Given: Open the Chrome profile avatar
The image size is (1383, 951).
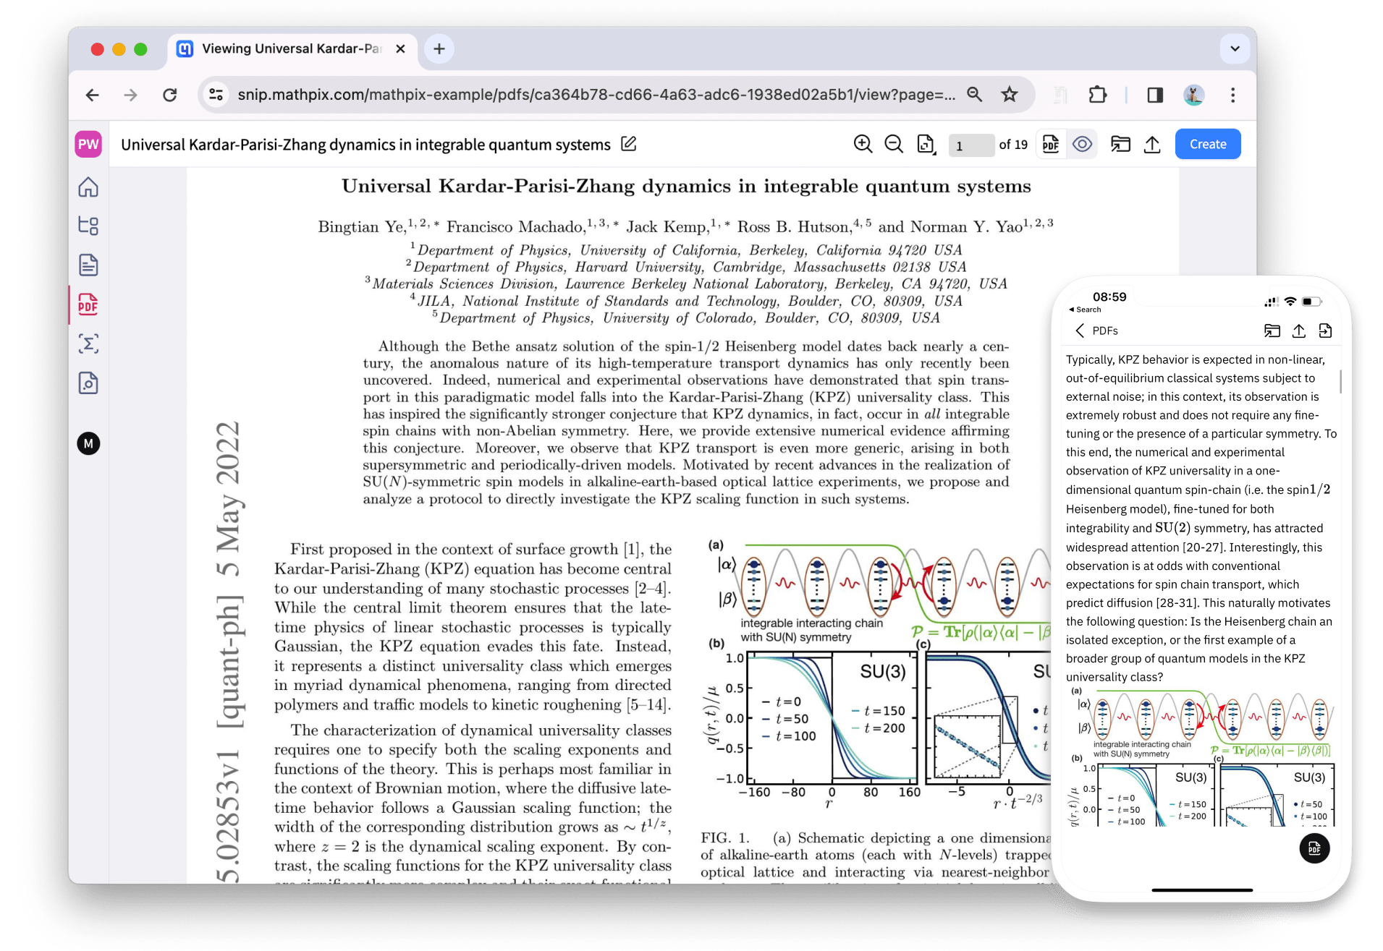Looking at the screenshot, I should (1193, 95).
